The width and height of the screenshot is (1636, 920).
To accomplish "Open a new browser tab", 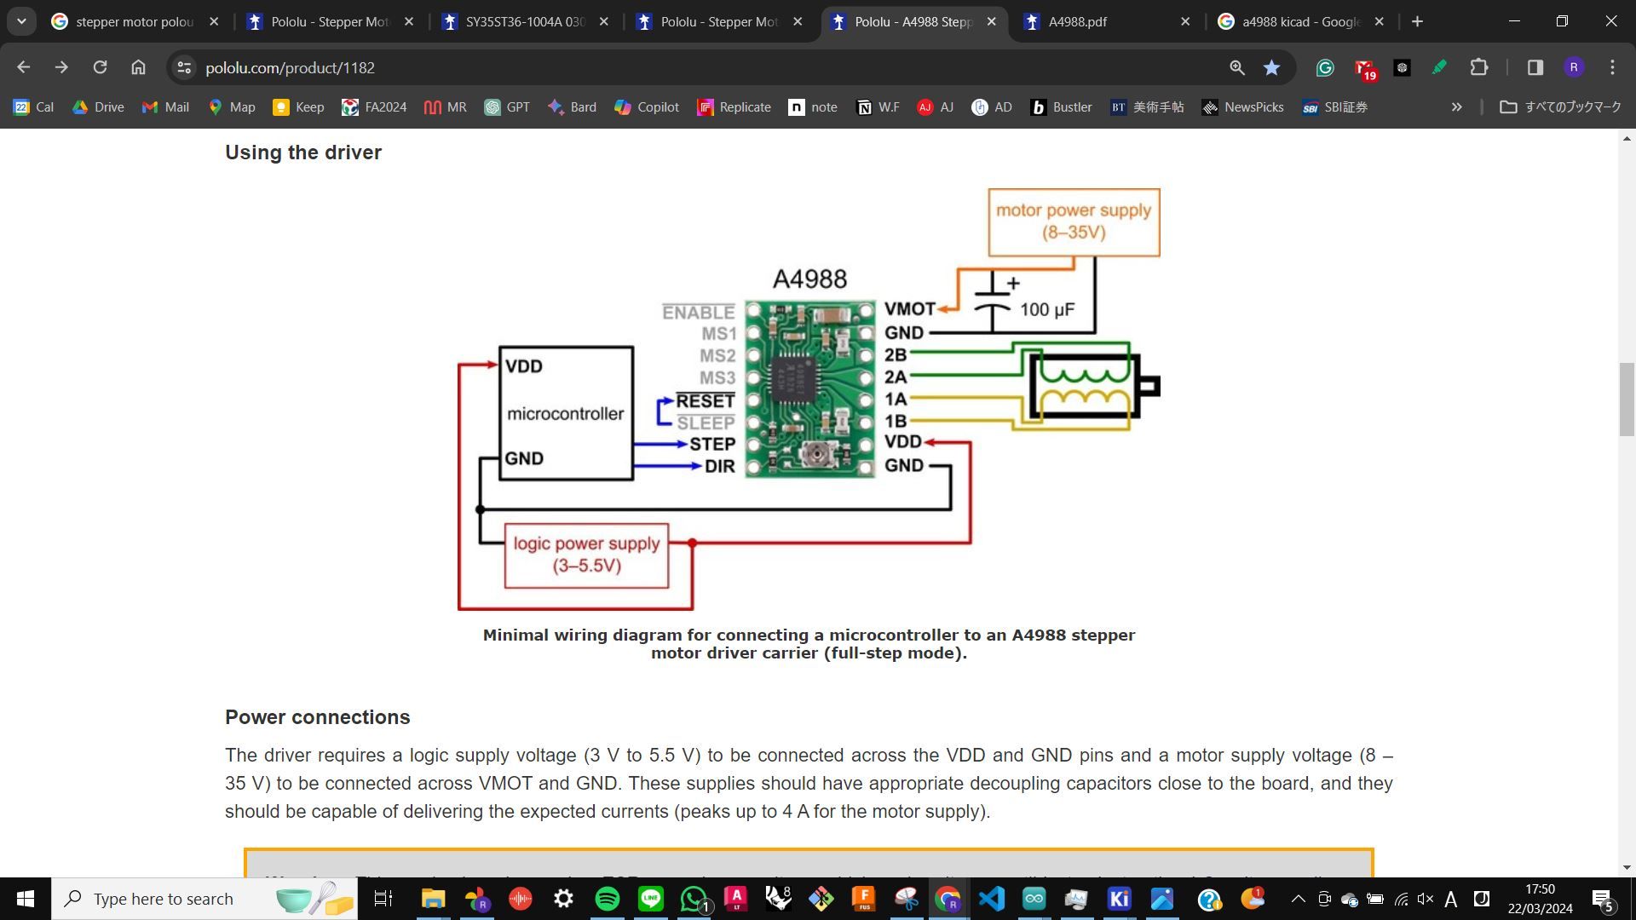I will point(1417,21).
